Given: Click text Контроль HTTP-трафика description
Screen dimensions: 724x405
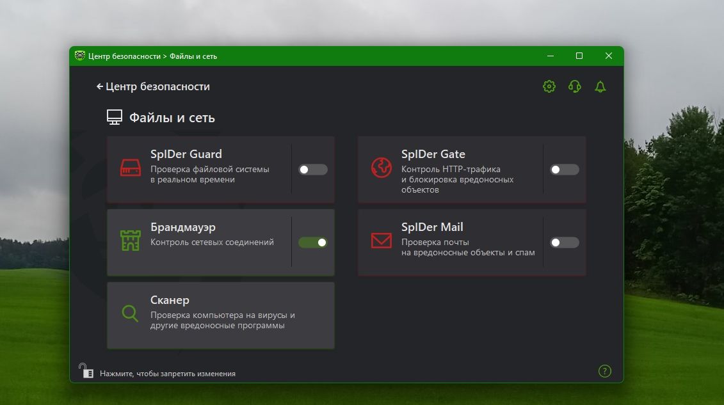Looking at the screenshot, I should [457, 179].
